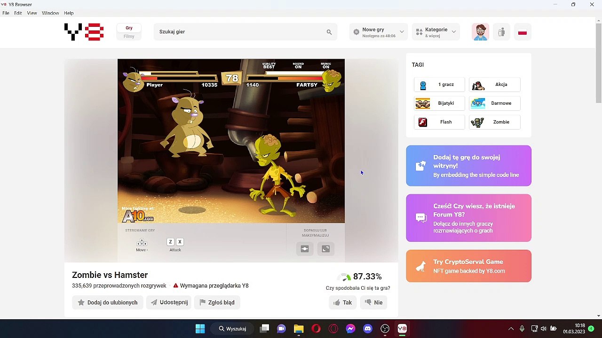
Task: Show hidden system tray icons
Action: point(511,329)
